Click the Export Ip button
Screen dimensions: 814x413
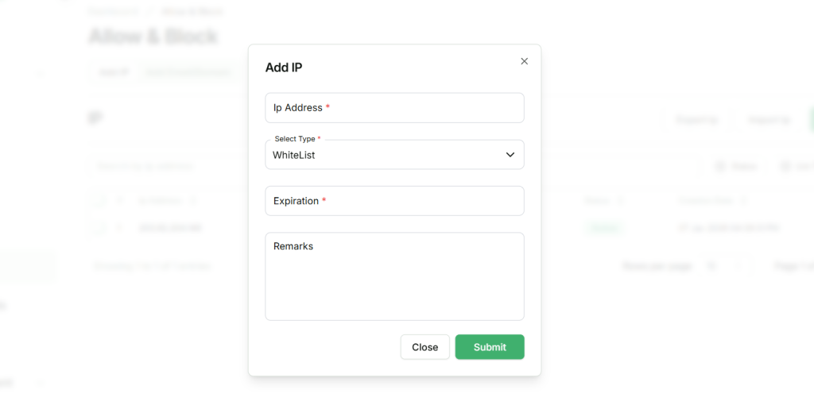point(696,120)
